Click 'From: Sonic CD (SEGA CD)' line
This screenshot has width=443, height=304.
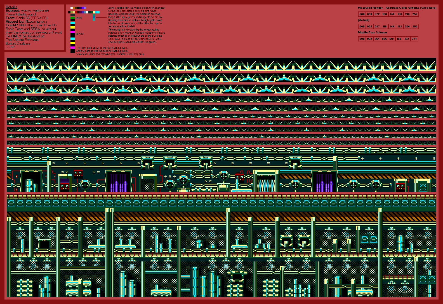(x=27, y=18)
